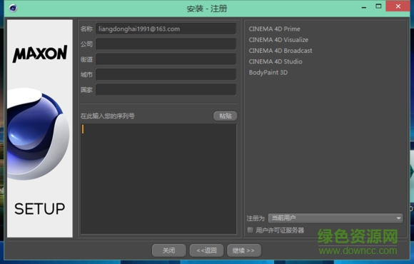414x264 pixels.
Task: Click the 名称 input field with email
Action: coord(166,29)
